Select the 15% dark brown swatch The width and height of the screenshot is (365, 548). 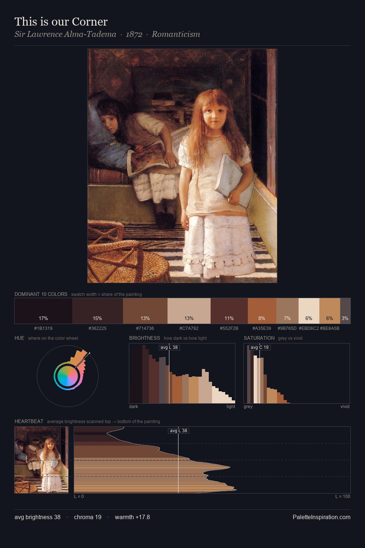click(x=97, y=311)
